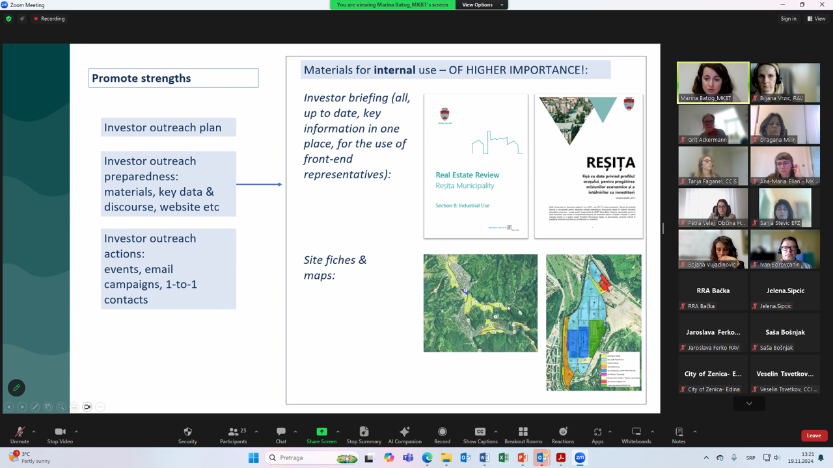The width and height of the screenshot is (833, 468).
Task: Open Microsoft Edge from taskbar
Action: [x=428, y=458]
